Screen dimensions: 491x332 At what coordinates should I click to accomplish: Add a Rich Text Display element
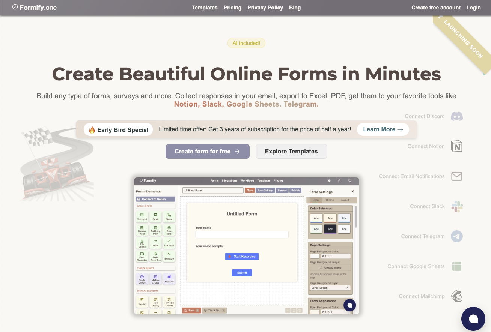[x=169, y=302]
